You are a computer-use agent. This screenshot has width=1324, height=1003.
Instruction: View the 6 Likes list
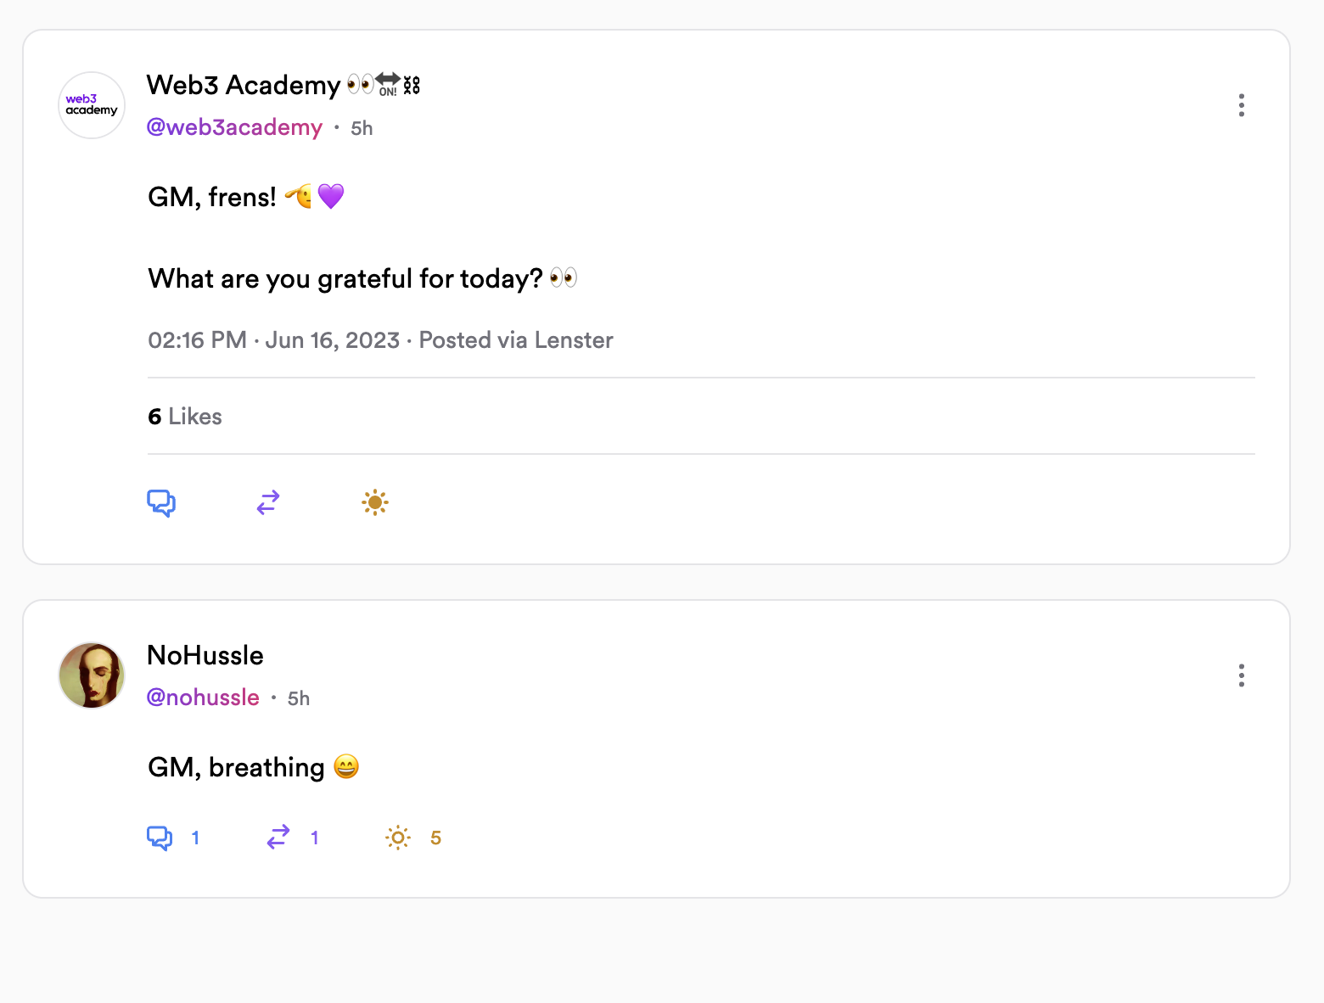185,417
